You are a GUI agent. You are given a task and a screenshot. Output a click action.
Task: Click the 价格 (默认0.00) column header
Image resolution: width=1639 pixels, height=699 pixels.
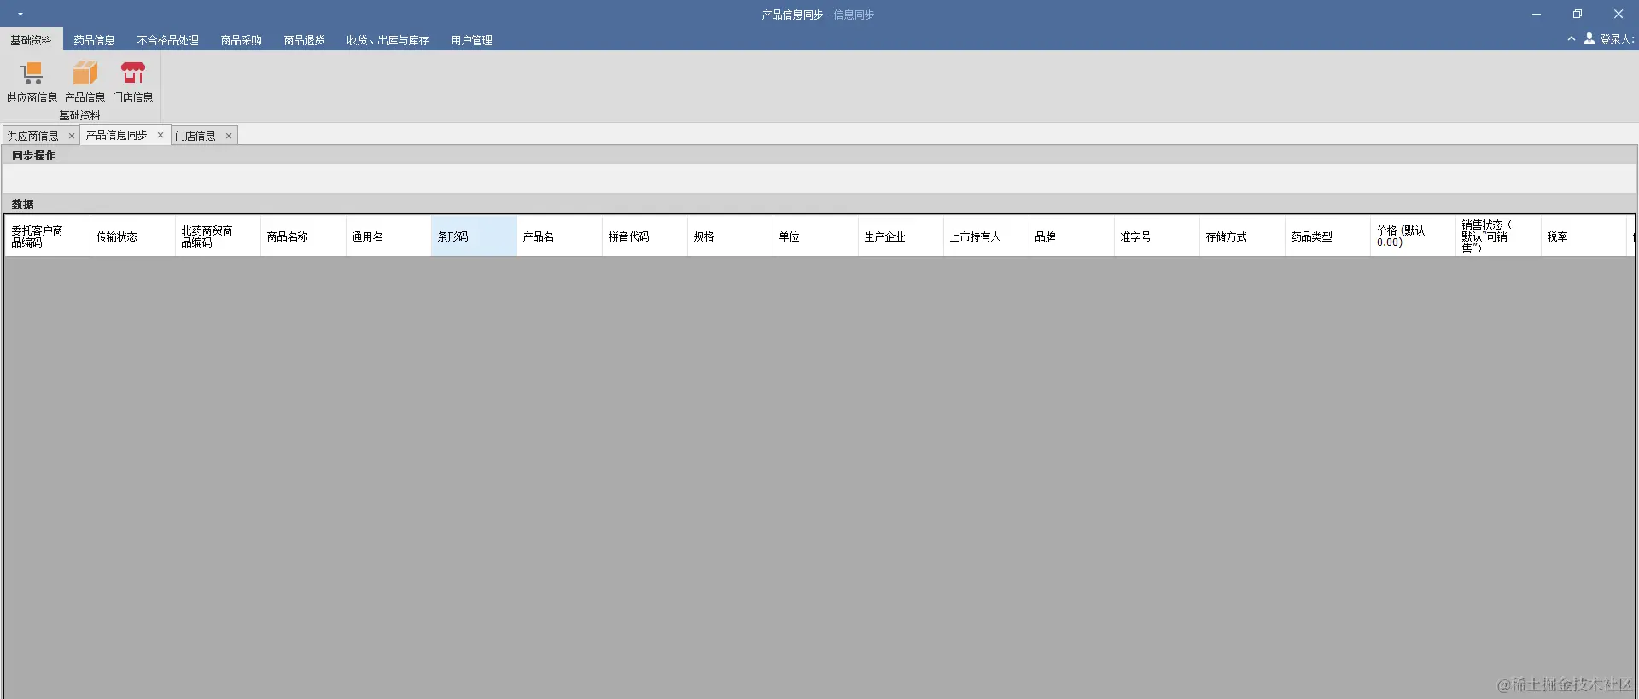[x=1413, y=236]
